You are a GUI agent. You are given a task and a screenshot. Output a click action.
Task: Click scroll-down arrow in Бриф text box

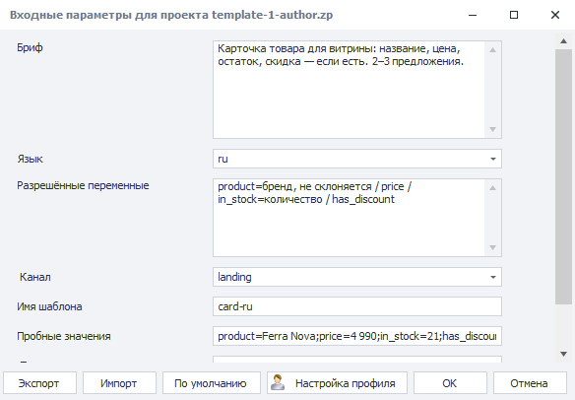[493, 129]
